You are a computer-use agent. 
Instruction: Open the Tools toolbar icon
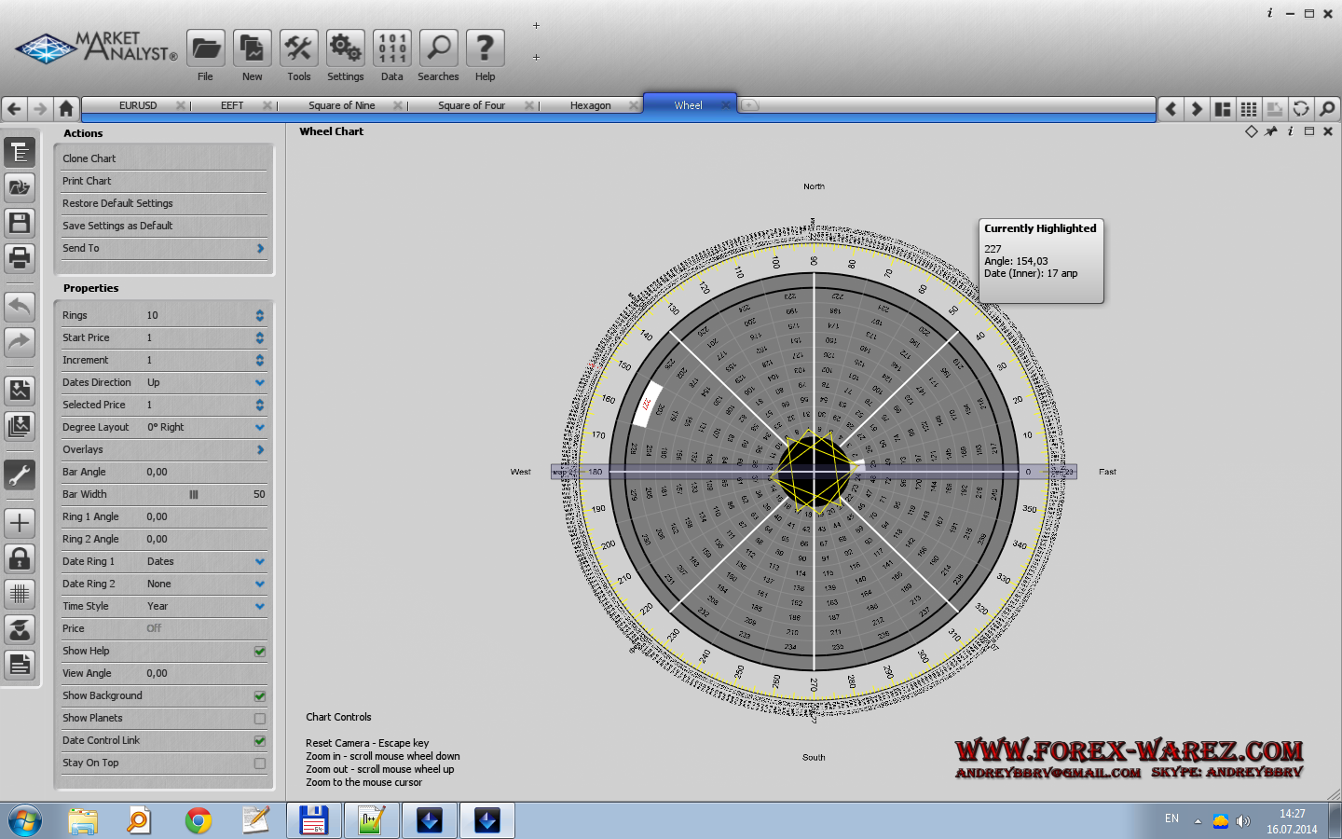(x=298, y=48)
